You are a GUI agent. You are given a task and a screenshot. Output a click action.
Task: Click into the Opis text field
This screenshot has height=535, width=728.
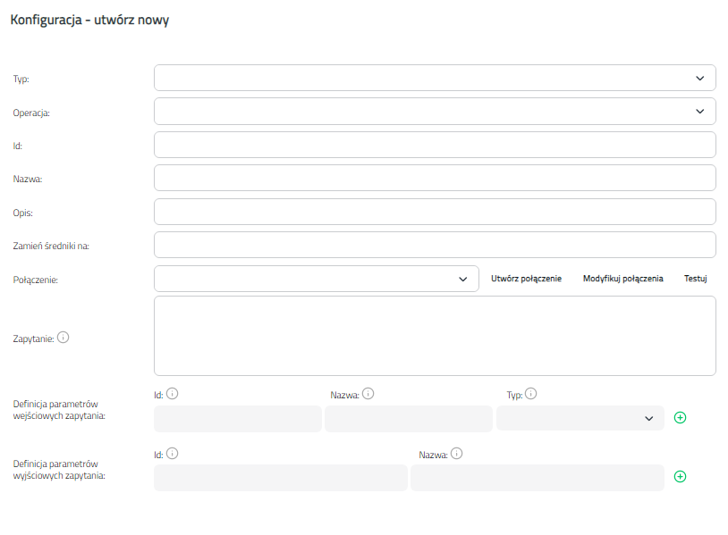pos(435,212)
